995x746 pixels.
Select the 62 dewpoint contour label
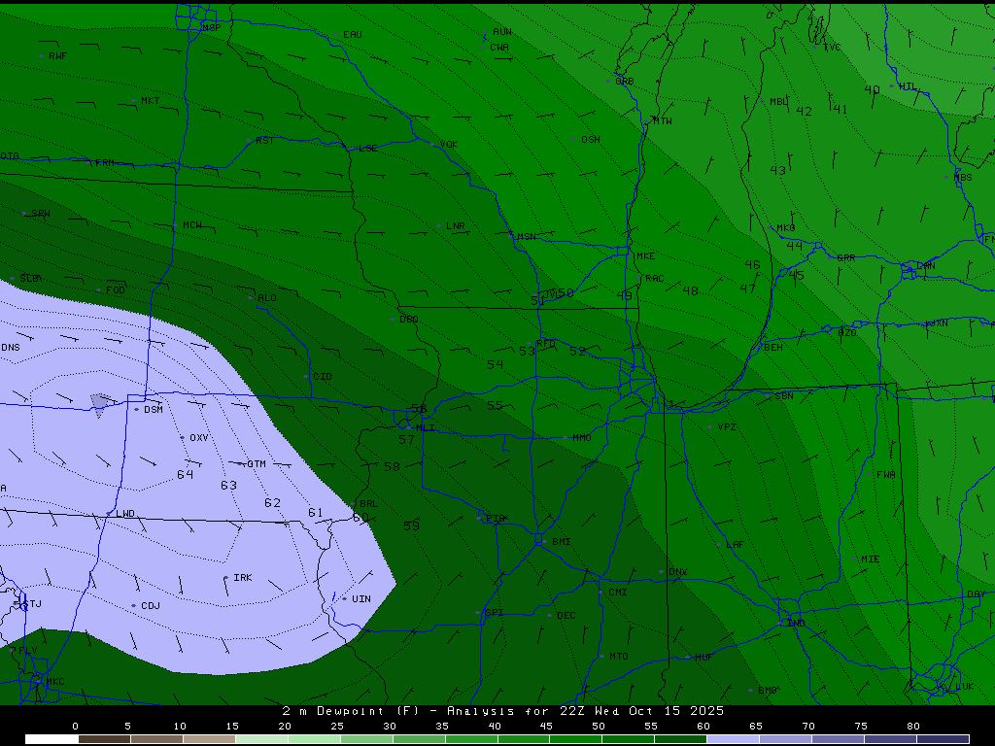(x=273, y=502)
